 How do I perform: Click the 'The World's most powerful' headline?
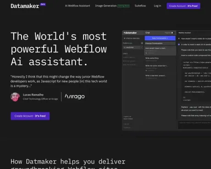59,49
